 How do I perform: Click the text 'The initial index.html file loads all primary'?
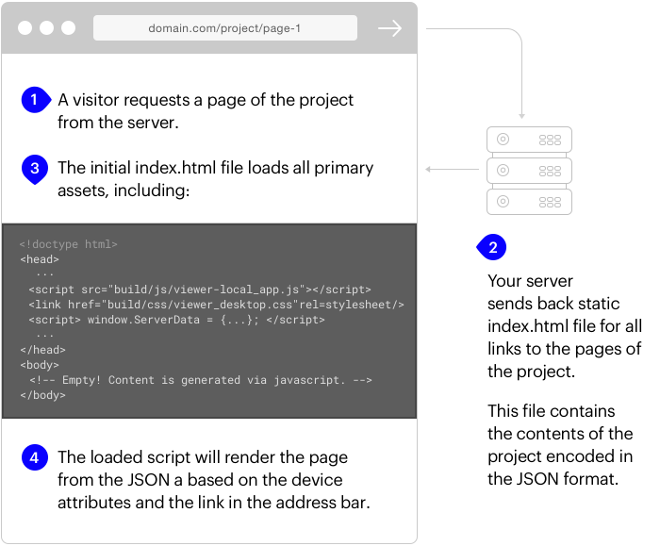216,168
